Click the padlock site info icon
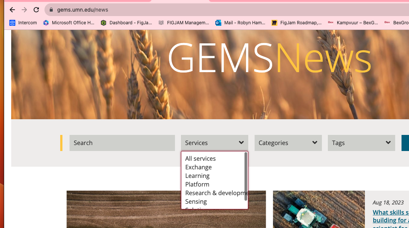 [x=51, y=10]
